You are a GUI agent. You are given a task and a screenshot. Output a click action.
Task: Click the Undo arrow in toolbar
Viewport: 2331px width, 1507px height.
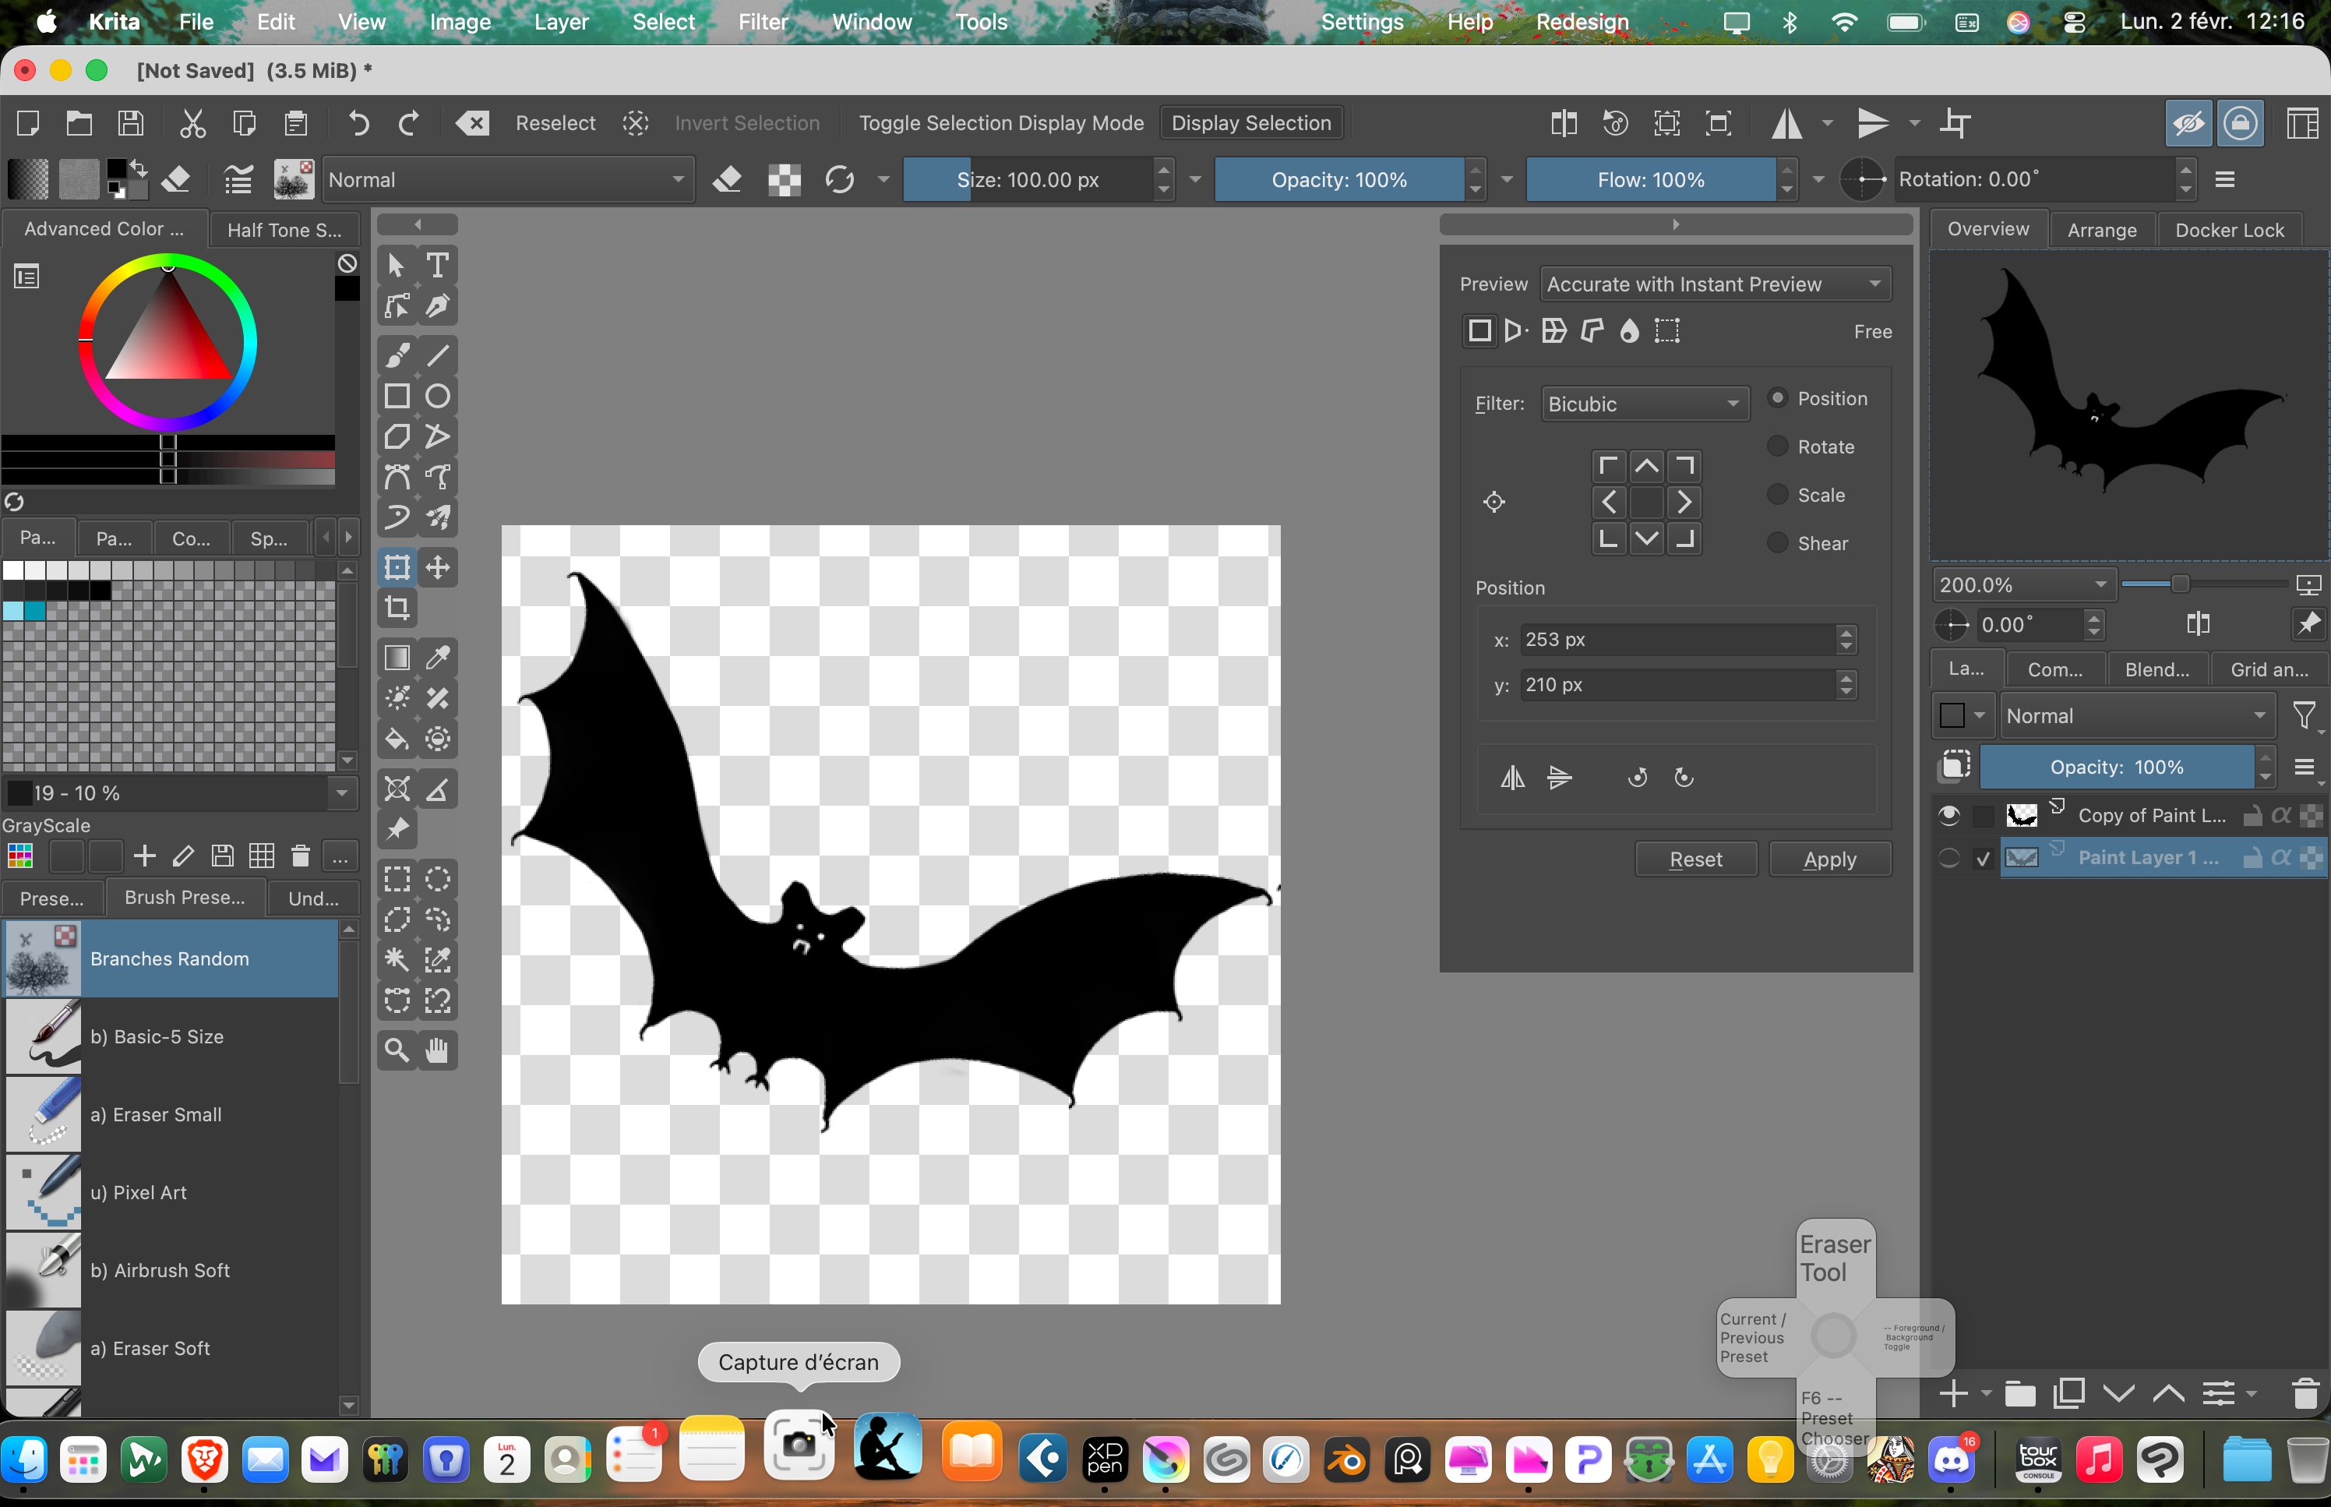pyautogui.click(x=359, y=123)
